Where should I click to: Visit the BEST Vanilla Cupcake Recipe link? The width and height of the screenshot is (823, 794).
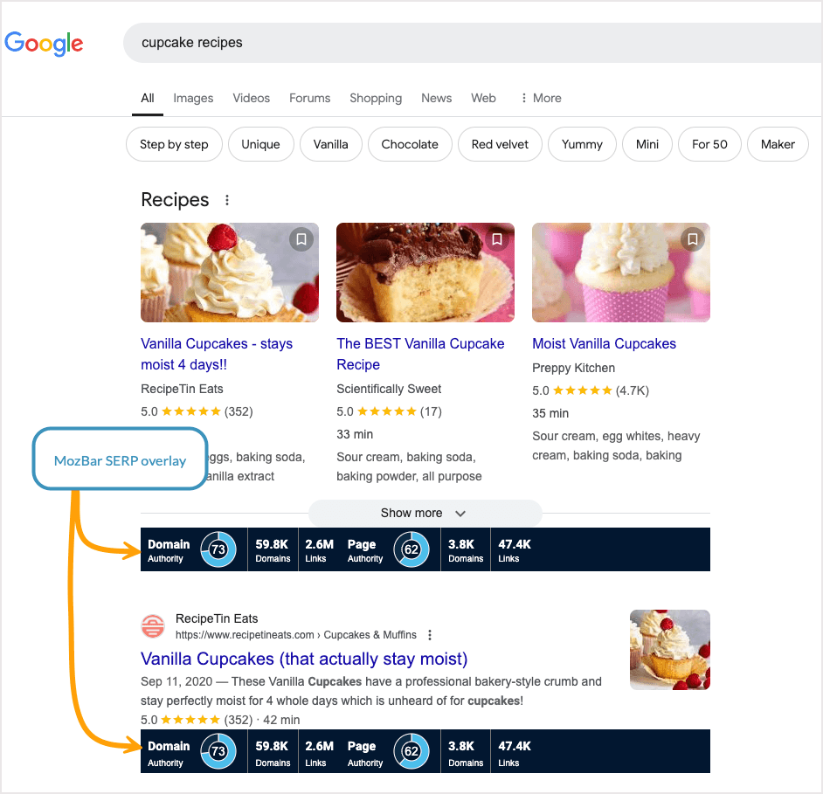coord(420,354)
